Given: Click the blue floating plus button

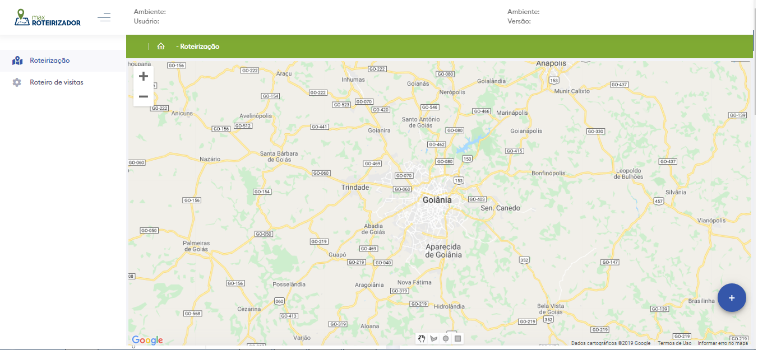Looking at the screenshot, I should click(x=732, y=298).
